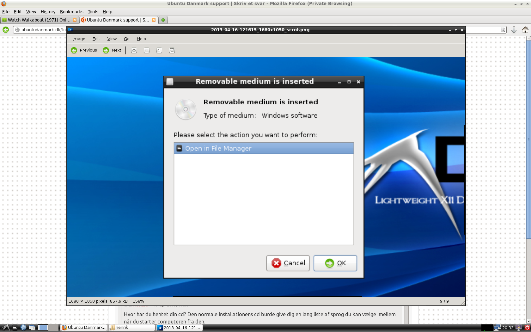This screenshot has height=332, width=531.
Task: Click the henrik taskbar button
Action: 132,328
